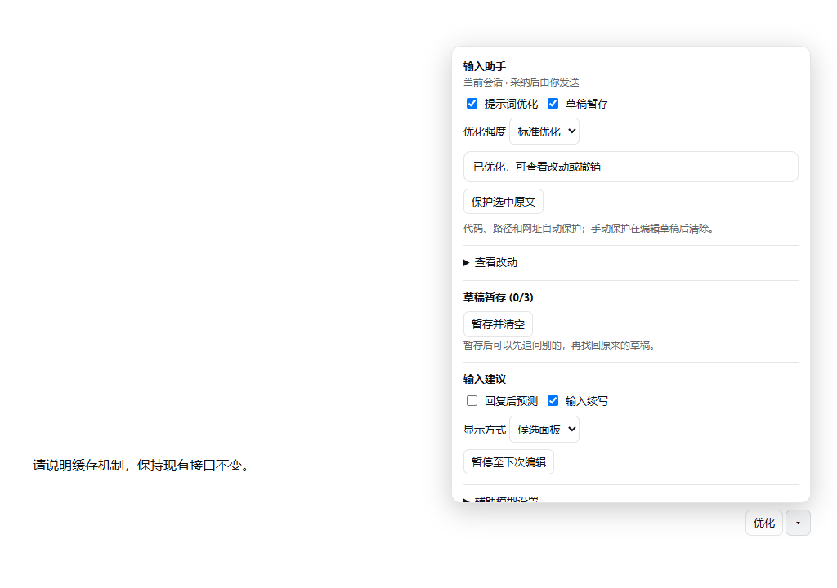Click the 优化 button
This screenshot has width=837, height=588.
[x=764, y=523]
